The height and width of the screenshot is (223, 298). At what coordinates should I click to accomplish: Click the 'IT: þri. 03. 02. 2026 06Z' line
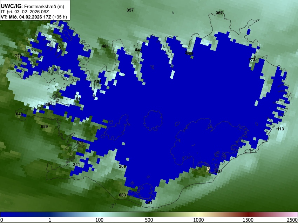tap(25, 12)
